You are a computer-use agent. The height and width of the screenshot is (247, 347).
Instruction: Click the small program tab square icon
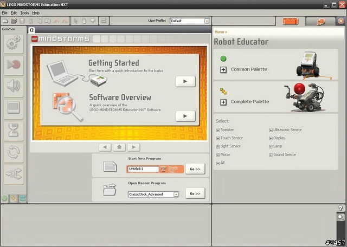click(31, 30)
